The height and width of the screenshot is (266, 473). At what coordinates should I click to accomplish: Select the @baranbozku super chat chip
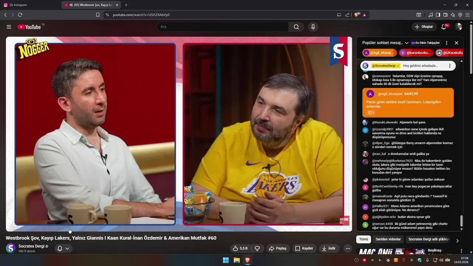tap(416, 53)
